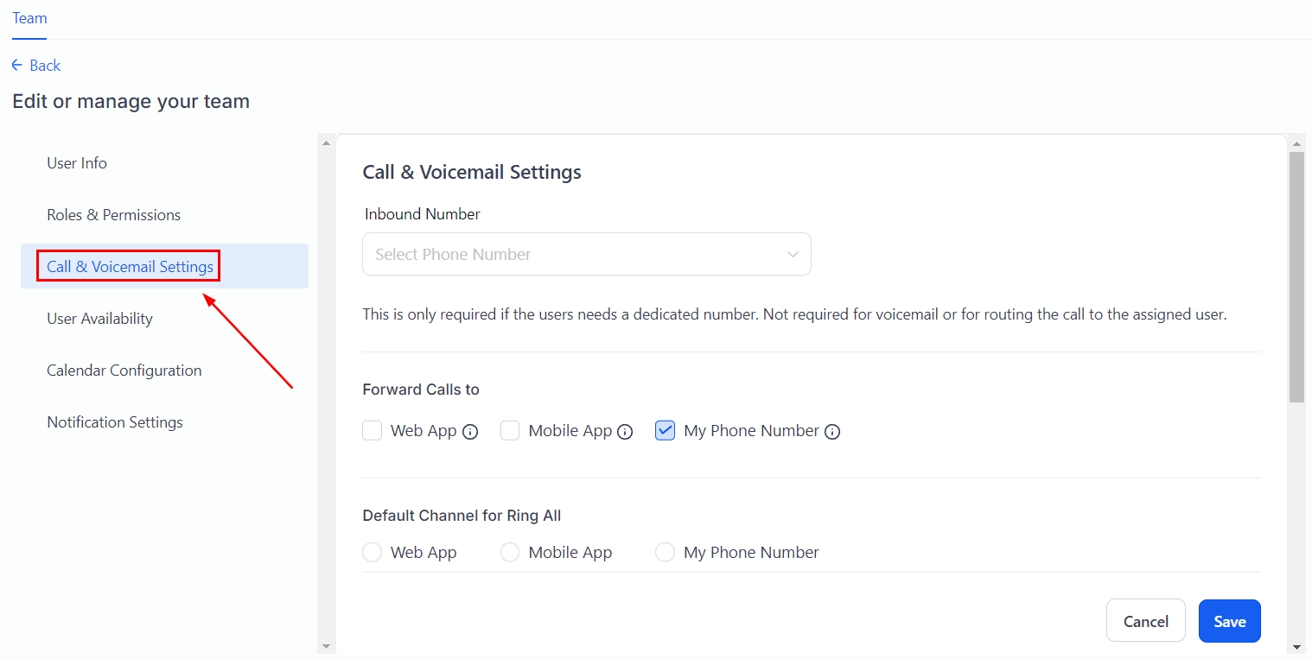This screenshot has height=659, width=1312.
Task: Save the call settings
Action: tap(1229, 621)
